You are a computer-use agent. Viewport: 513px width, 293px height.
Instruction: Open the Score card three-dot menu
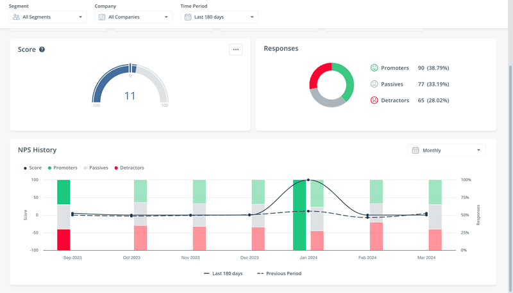click(235, 50)
